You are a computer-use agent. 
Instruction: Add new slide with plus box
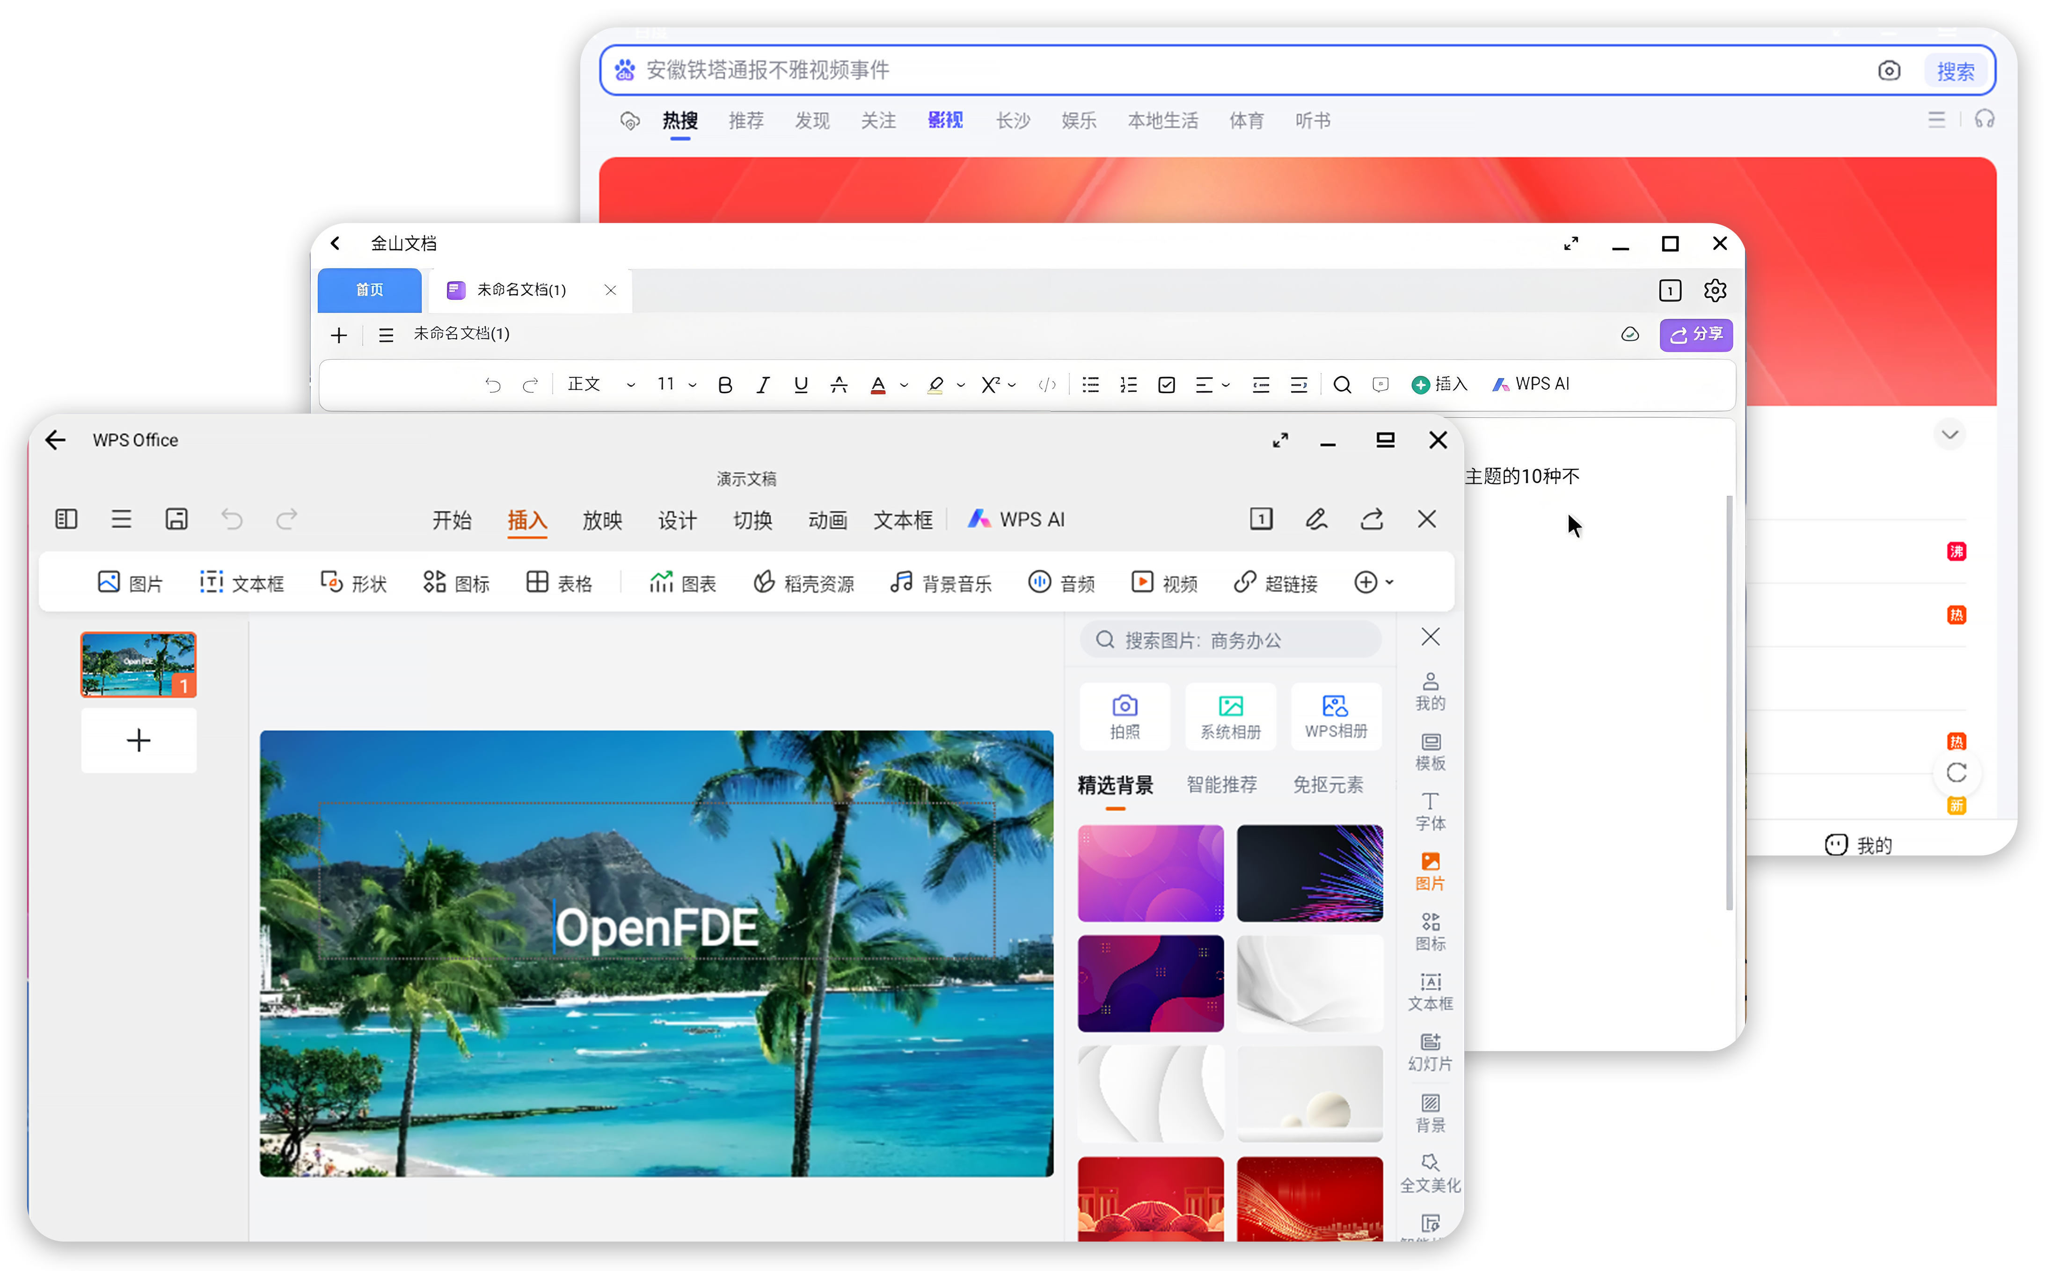pos(139,740)
